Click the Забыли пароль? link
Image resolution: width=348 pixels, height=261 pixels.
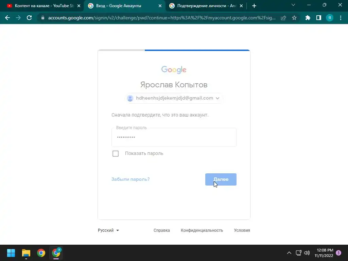point(130,179)
